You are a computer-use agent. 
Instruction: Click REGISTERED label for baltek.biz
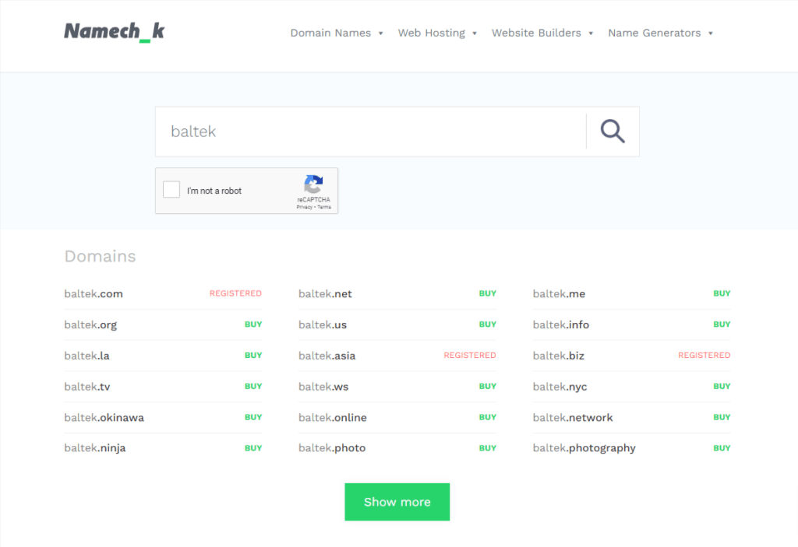(704, 356)
